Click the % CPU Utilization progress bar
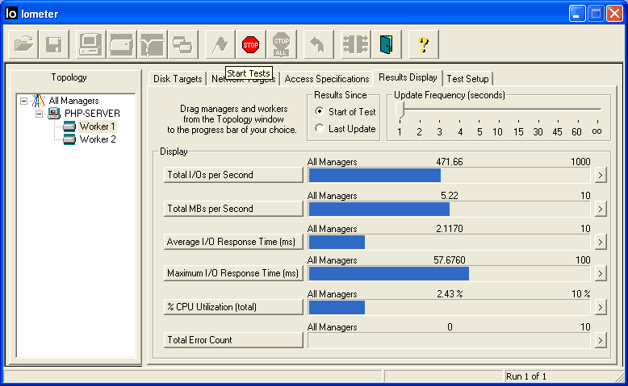 449,307
